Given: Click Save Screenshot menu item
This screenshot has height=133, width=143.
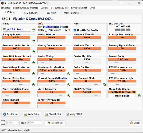Looking at the screenshot, I should (79, 8).
